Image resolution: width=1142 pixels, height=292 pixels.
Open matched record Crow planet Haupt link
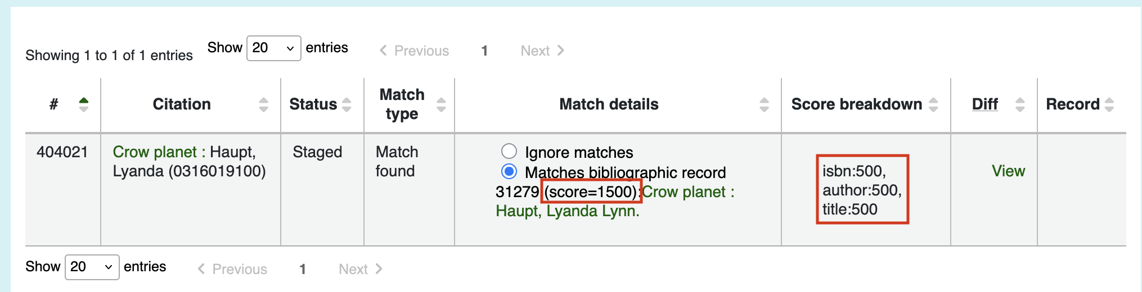(615, 201)
